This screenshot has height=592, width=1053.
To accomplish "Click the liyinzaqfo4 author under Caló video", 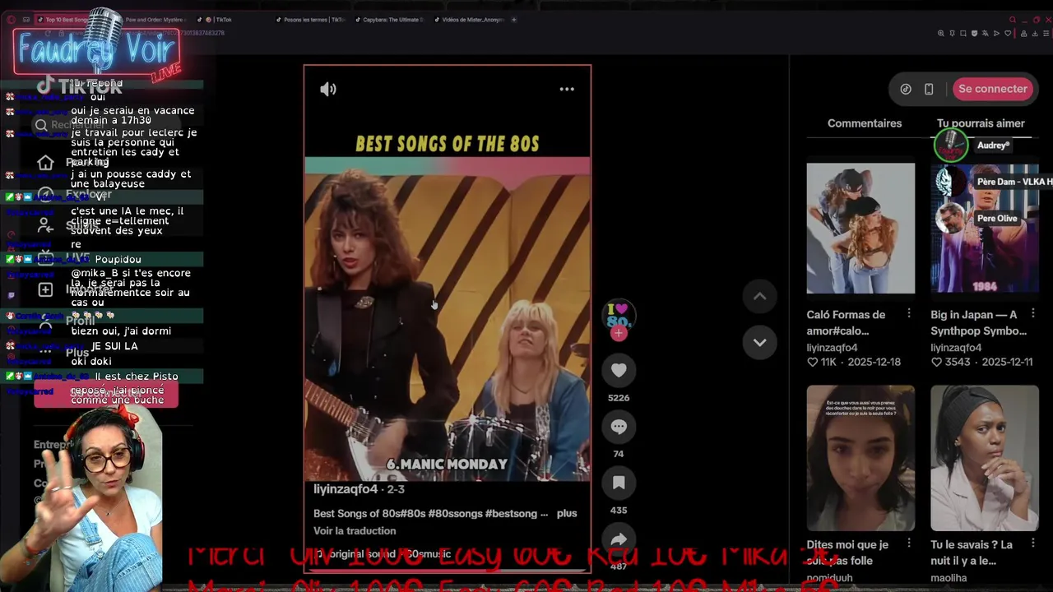I will point(832,348).
